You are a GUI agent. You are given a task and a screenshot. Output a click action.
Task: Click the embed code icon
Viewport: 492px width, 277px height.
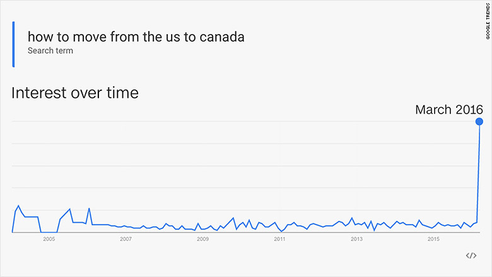pos(471,256)
